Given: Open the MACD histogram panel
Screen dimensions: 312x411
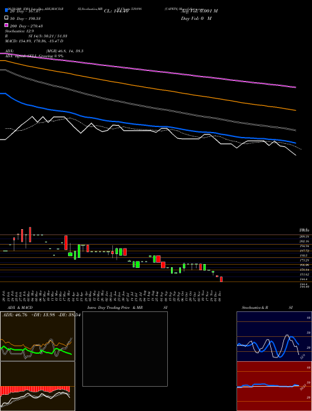Looking at the screenshot, I should coord(37,386).
